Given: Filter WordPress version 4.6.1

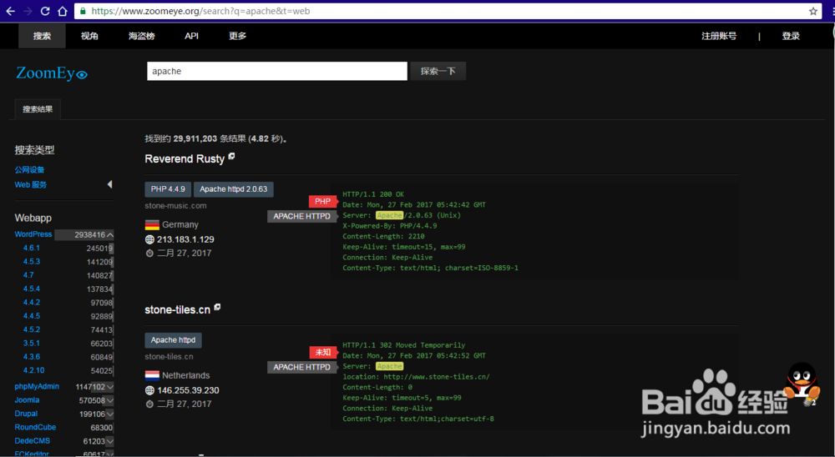Looking at the screenshot, I should [x=32, y=248].
